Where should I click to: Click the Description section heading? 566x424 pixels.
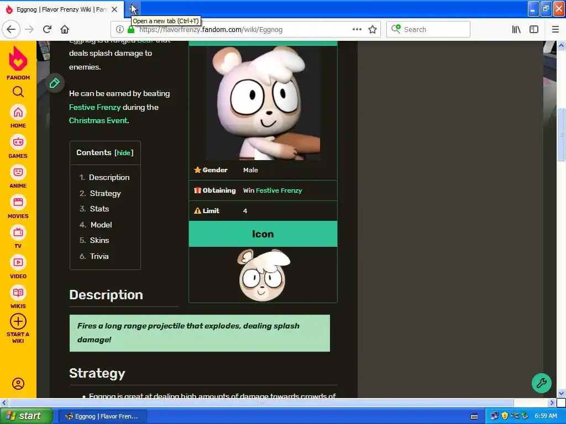coord(106,295)
